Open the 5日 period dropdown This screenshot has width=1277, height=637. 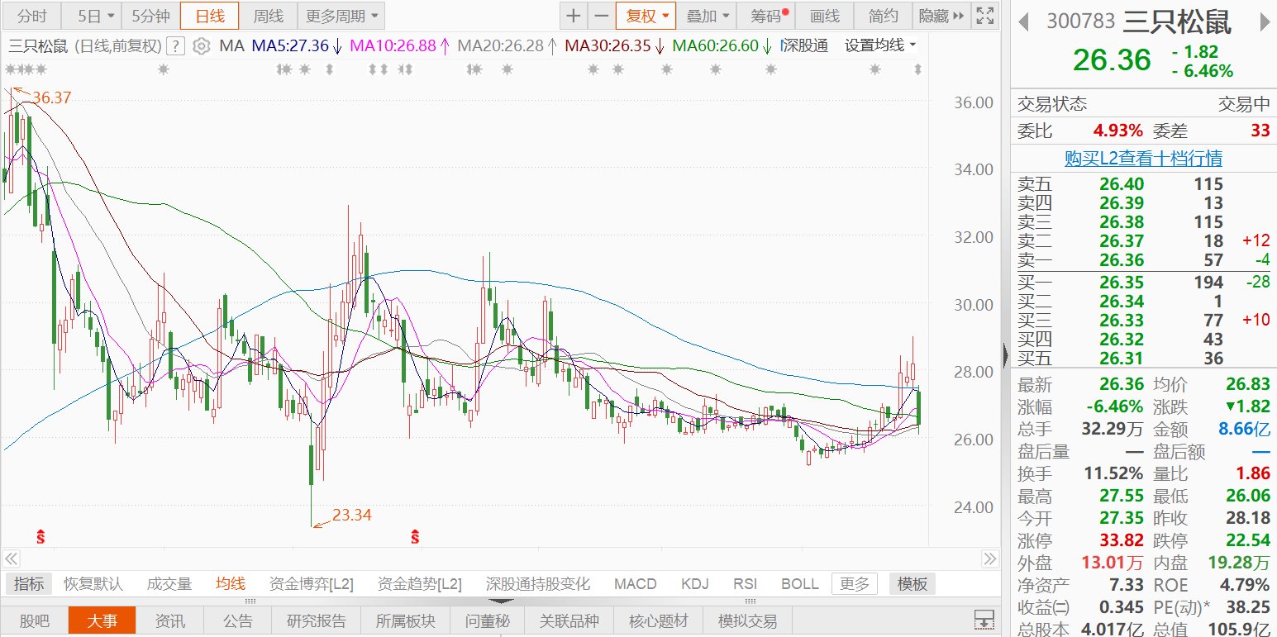coord(90,16)
